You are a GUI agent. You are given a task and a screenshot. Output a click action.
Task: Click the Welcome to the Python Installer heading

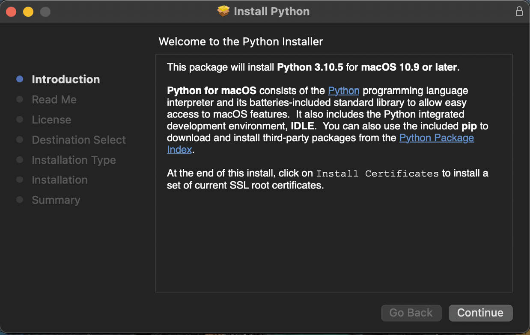241,42
